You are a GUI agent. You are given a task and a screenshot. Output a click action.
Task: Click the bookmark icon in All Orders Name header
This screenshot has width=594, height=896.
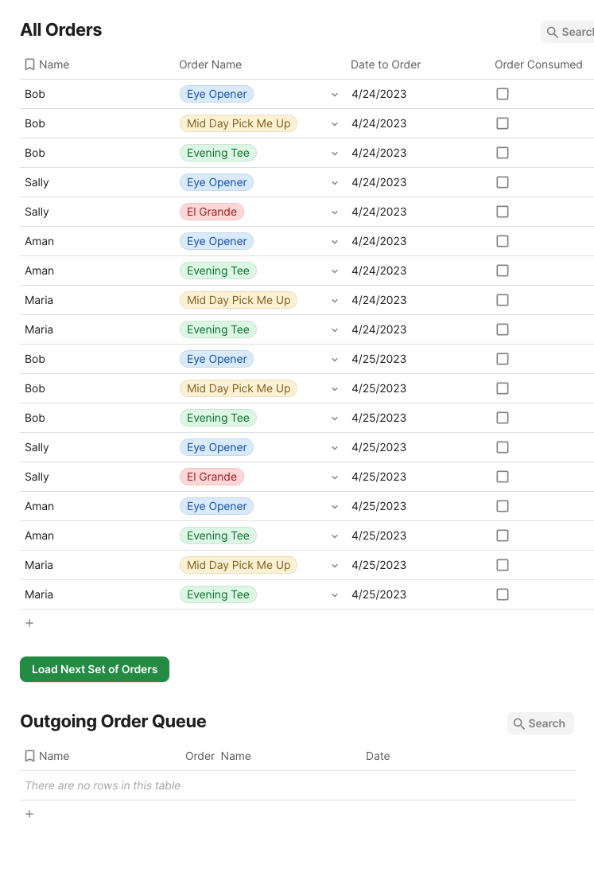(29, 64)
